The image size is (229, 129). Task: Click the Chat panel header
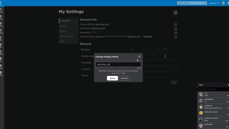[213, 85]
